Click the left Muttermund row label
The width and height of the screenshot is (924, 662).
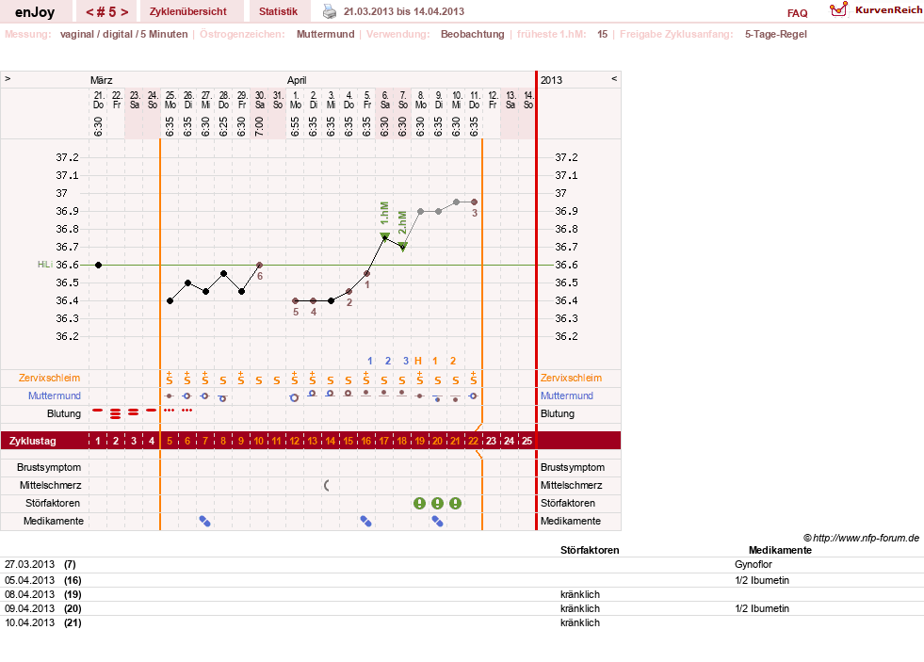(55, 396)
